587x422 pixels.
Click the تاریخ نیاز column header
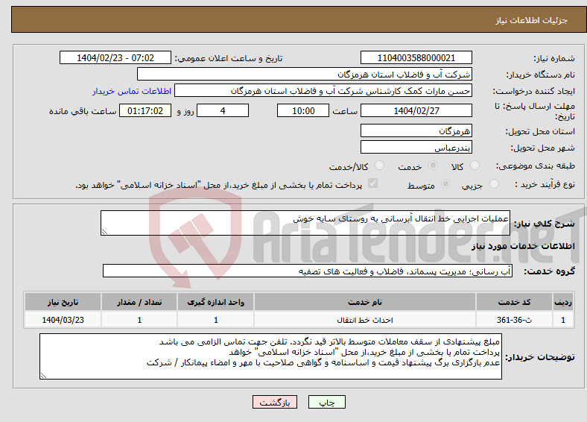63,302
